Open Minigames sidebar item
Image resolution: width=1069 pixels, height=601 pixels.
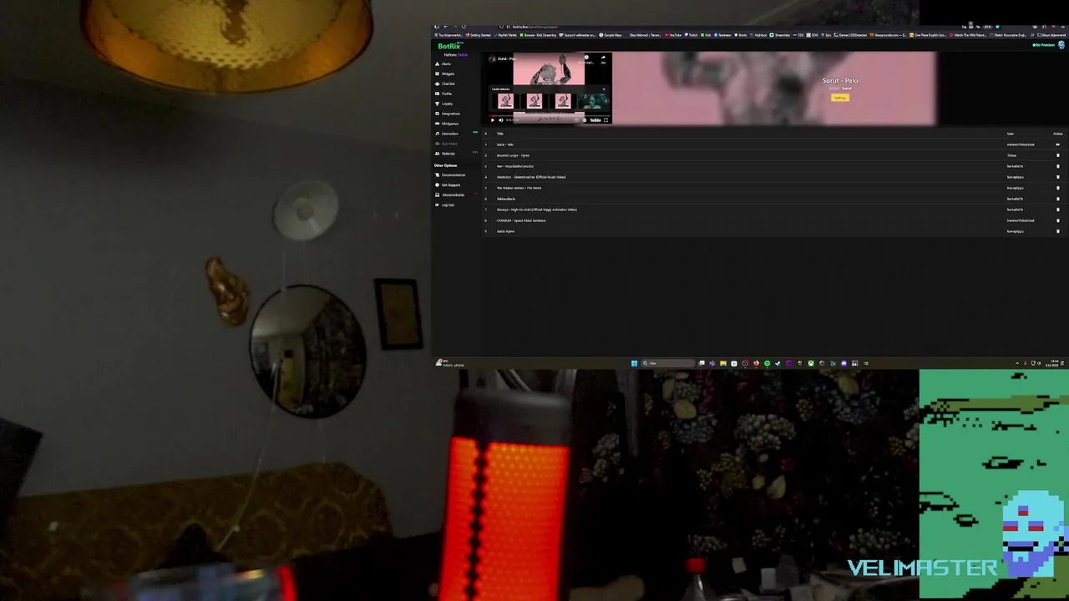click(447, 124)
